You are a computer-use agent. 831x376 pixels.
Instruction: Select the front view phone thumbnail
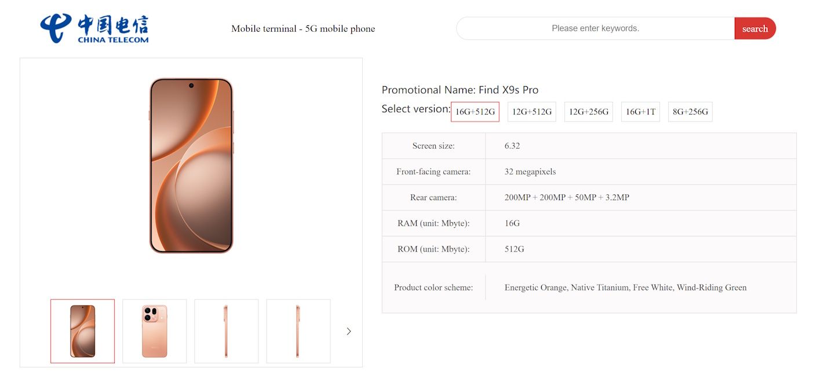[x=82, y=331]
